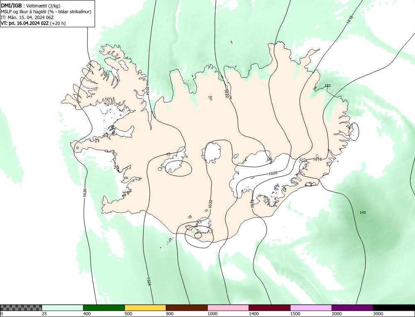Pick the purple 2000–3000 legend swatch
Screen dimensions: 415x317
click(352, 308)
